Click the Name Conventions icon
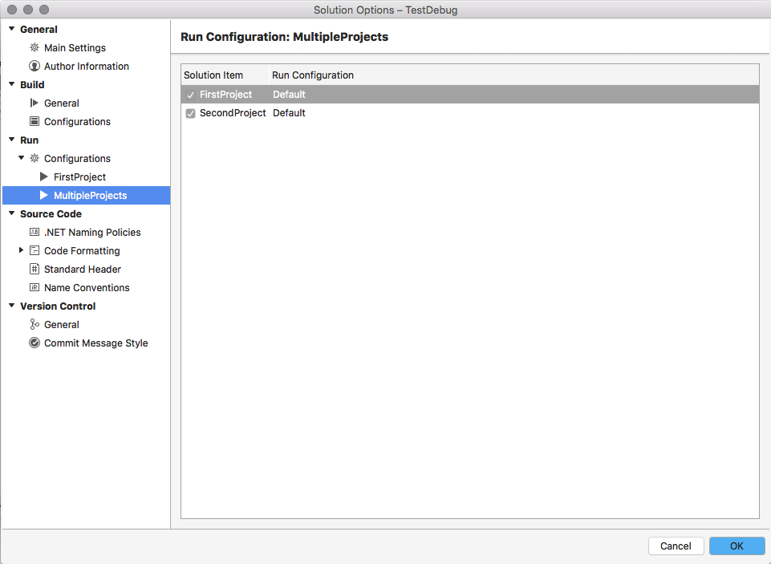 [34, 287]
